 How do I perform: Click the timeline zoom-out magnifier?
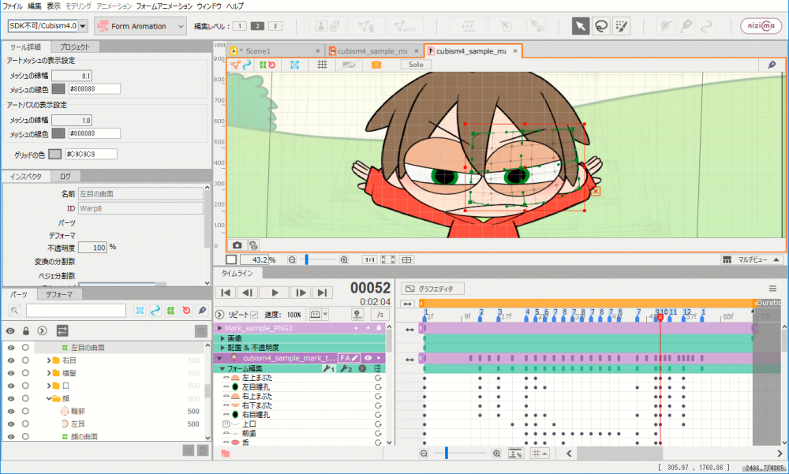(x=424, y=453)
